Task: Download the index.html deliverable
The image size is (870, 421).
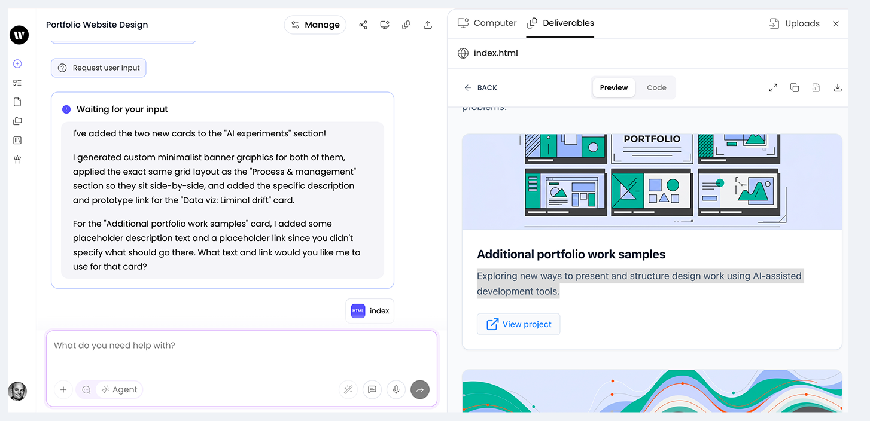Action: pyautogui.click(x=838, y=87)
